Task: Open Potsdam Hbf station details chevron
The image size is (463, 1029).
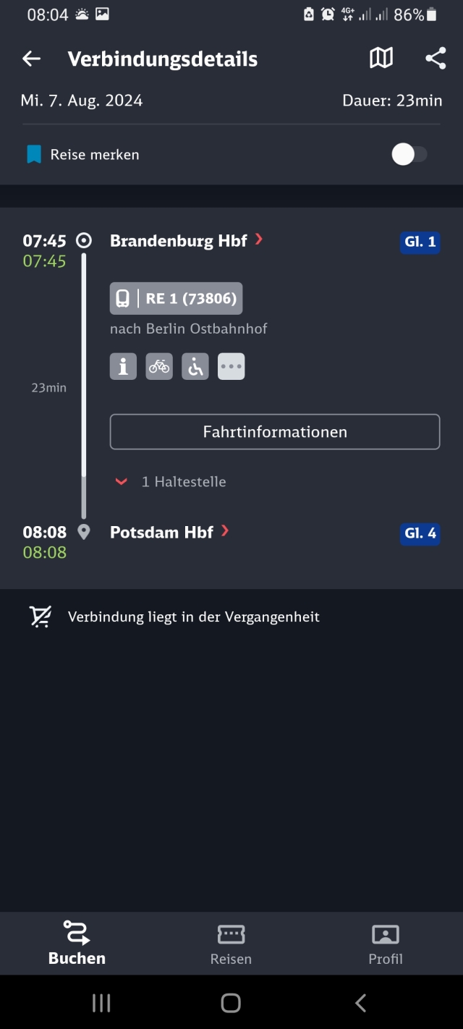Action: (225, 531)
